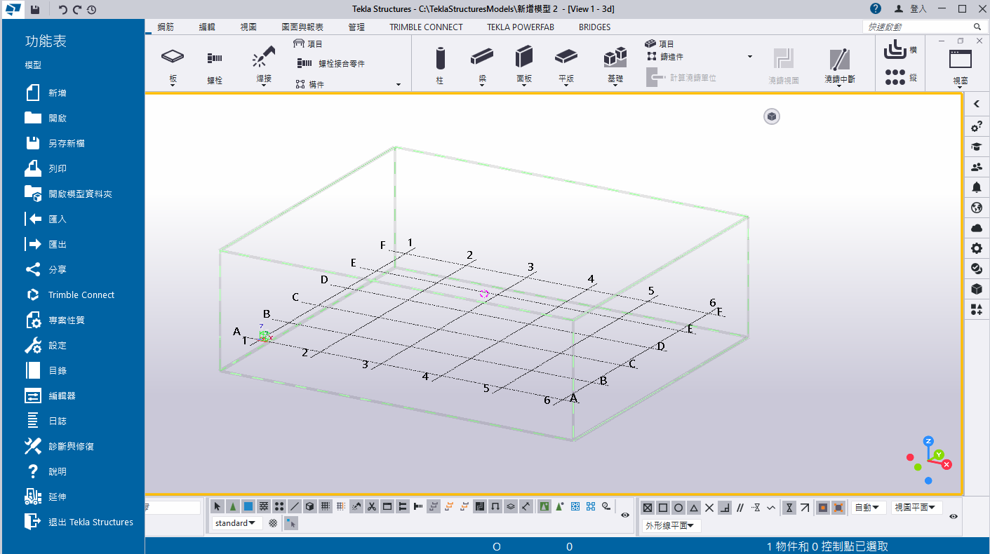Open the pour break (澆鑄中斷) tool

839,59
